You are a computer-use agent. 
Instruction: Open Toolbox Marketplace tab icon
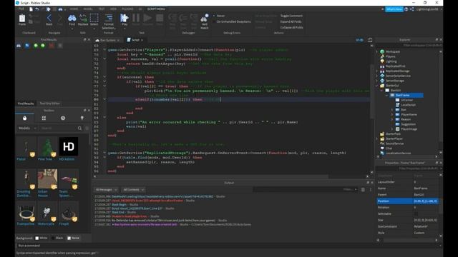pyautogui.click(x=24, y=118)
